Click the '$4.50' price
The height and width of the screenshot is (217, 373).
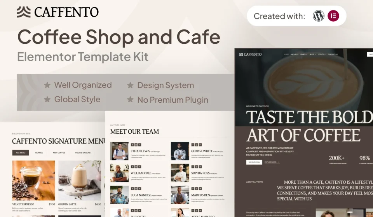98,204
